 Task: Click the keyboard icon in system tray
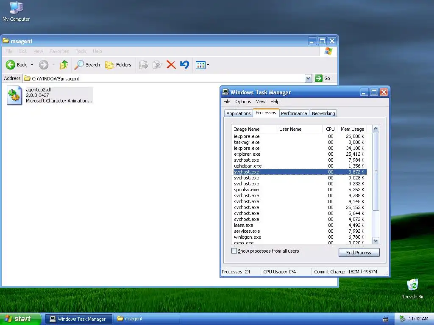click(x=386, y=319)
